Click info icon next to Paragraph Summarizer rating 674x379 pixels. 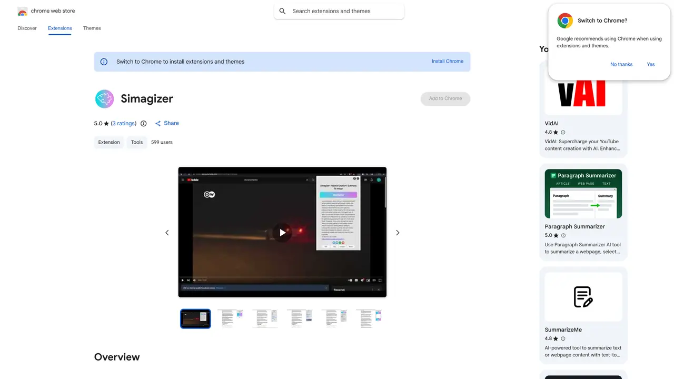click(x=563, y=235)
